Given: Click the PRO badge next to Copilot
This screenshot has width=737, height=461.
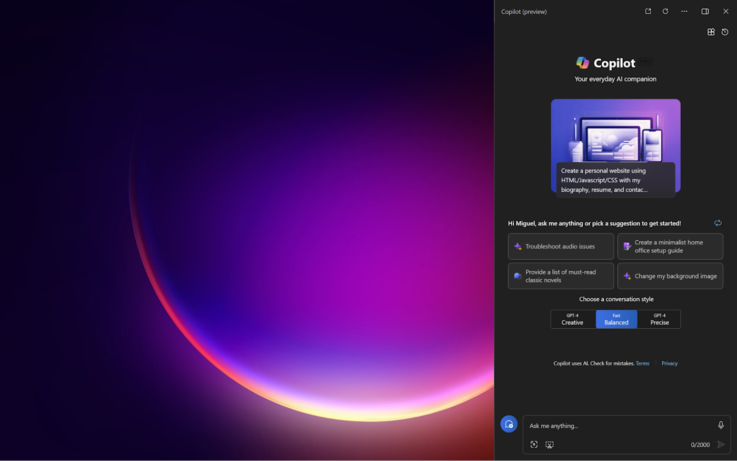Looking at the screenshot, I should 646,62.
